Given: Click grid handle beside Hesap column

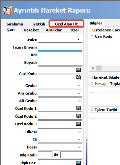Looking at the screenshot, I should (92, 84).
